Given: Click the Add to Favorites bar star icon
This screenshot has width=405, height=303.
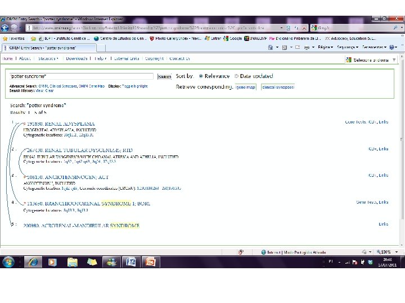Looking at the screenshot, I should (x=33, y=39).
